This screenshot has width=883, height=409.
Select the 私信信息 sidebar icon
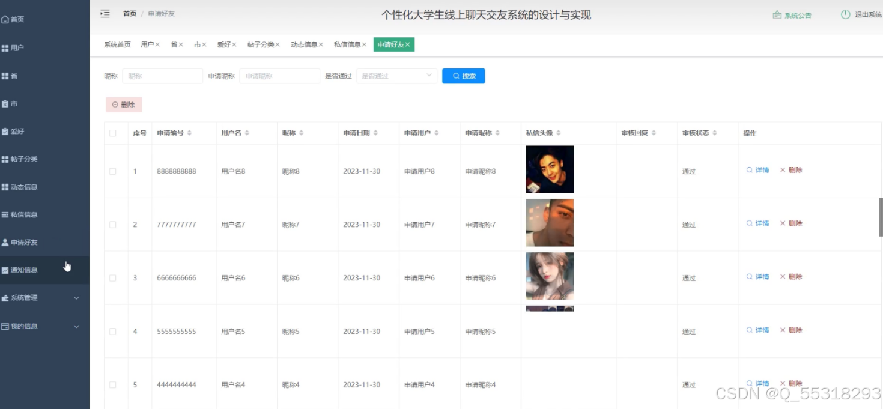pyautogui.click(x=6, y=214)
